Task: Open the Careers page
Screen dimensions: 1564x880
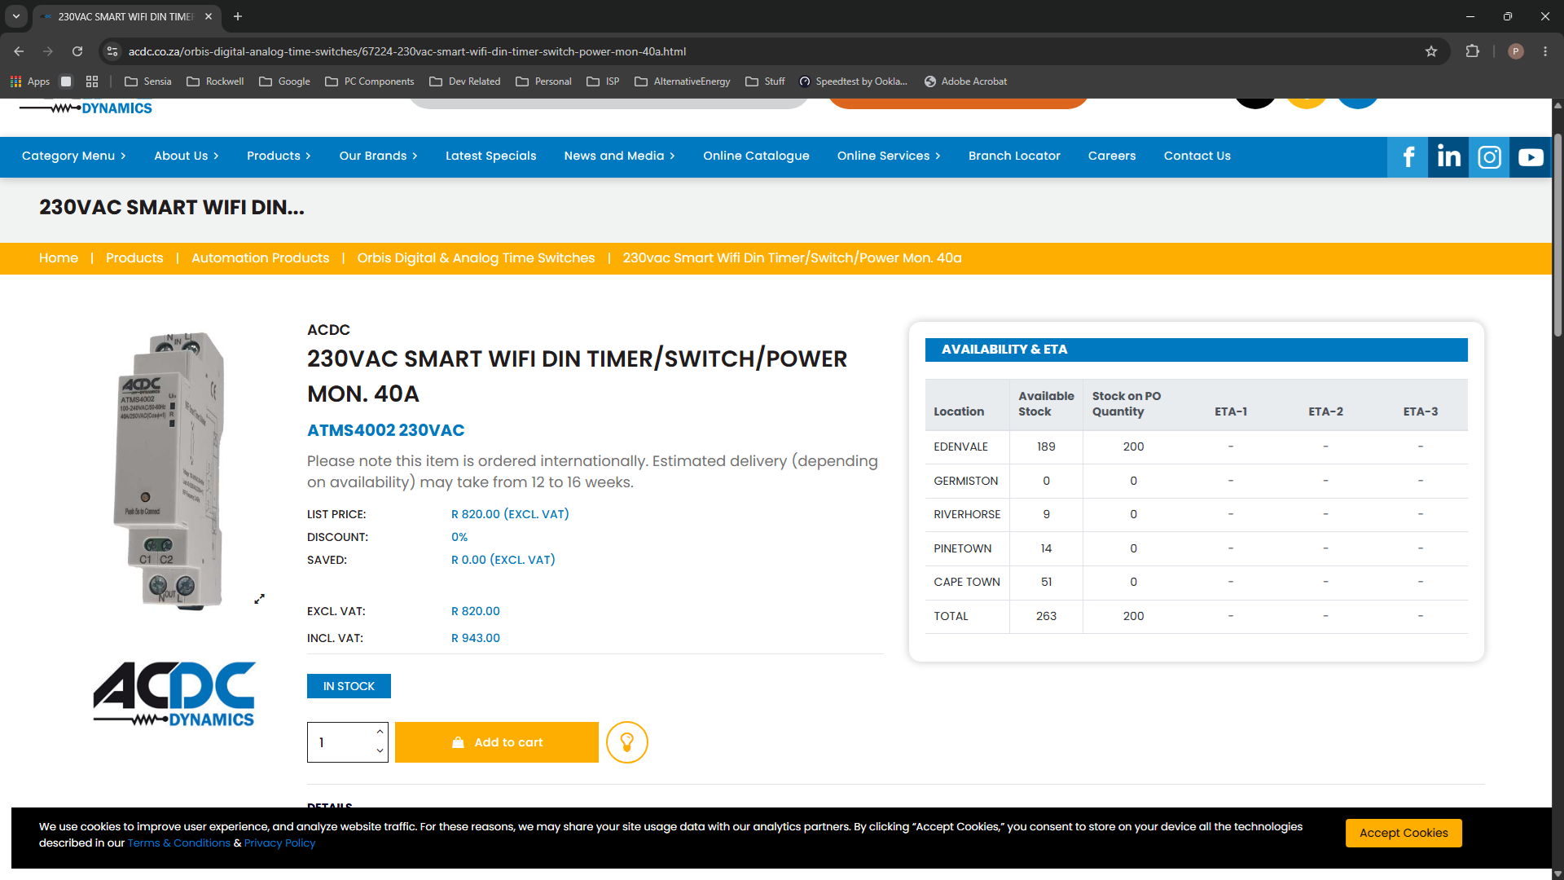Action: (x=1112, y=156)
